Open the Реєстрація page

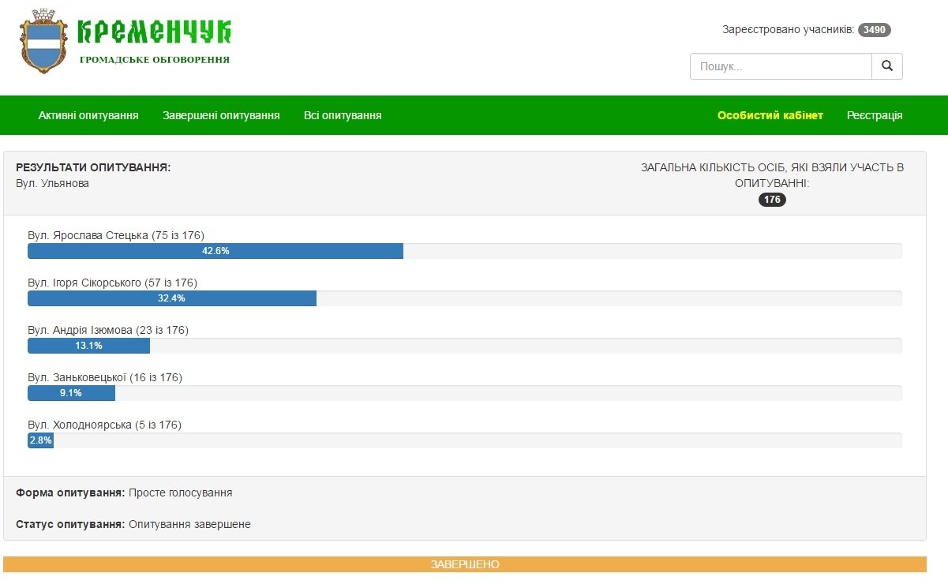(x=875, y=115)
